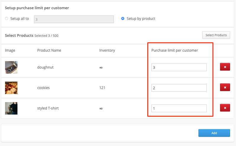Click the Purchase limit per customer header
Image resolution: width=236 pixels, height=146 pixels.
(174, 50)
